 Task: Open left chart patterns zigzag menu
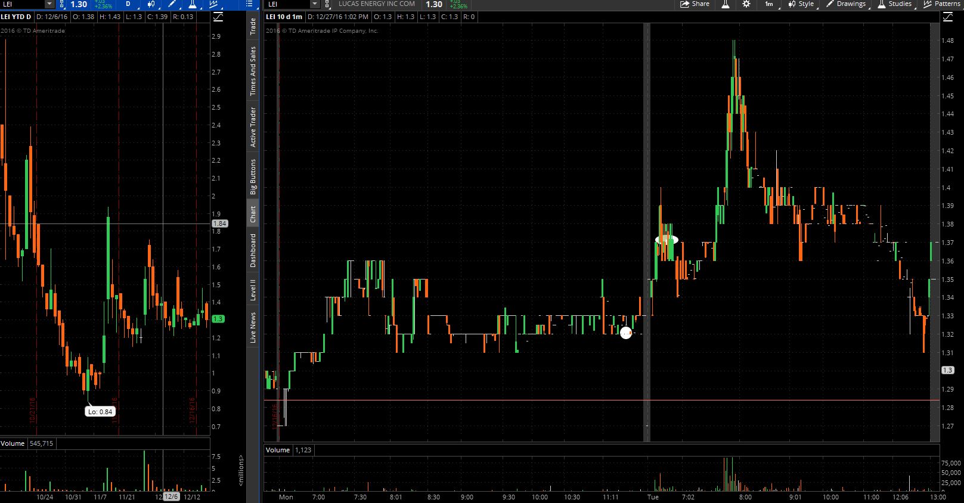tap(214, 4)
